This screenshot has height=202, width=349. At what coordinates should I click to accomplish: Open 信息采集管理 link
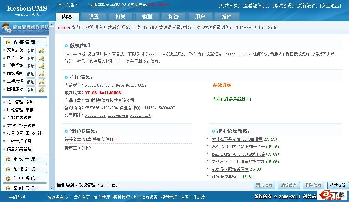tap(19, 149)
